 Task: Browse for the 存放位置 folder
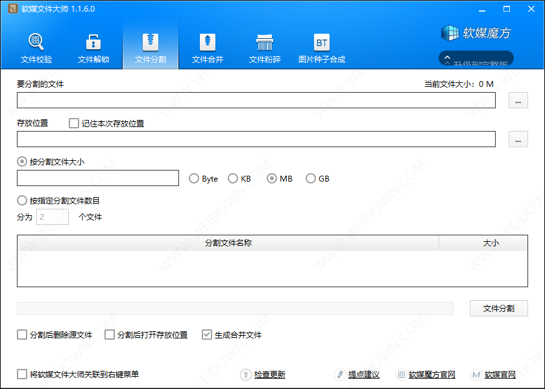coord(518,139)
